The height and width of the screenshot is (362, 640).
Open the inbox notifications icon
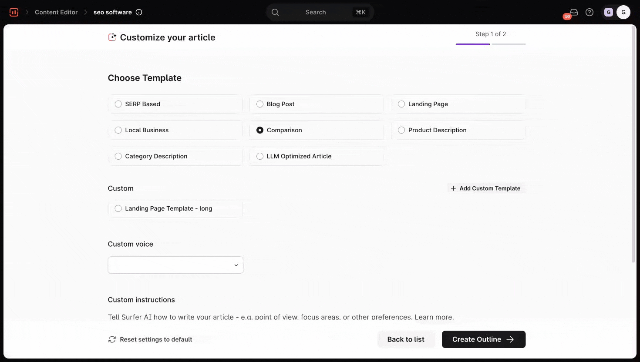(573, 12)
